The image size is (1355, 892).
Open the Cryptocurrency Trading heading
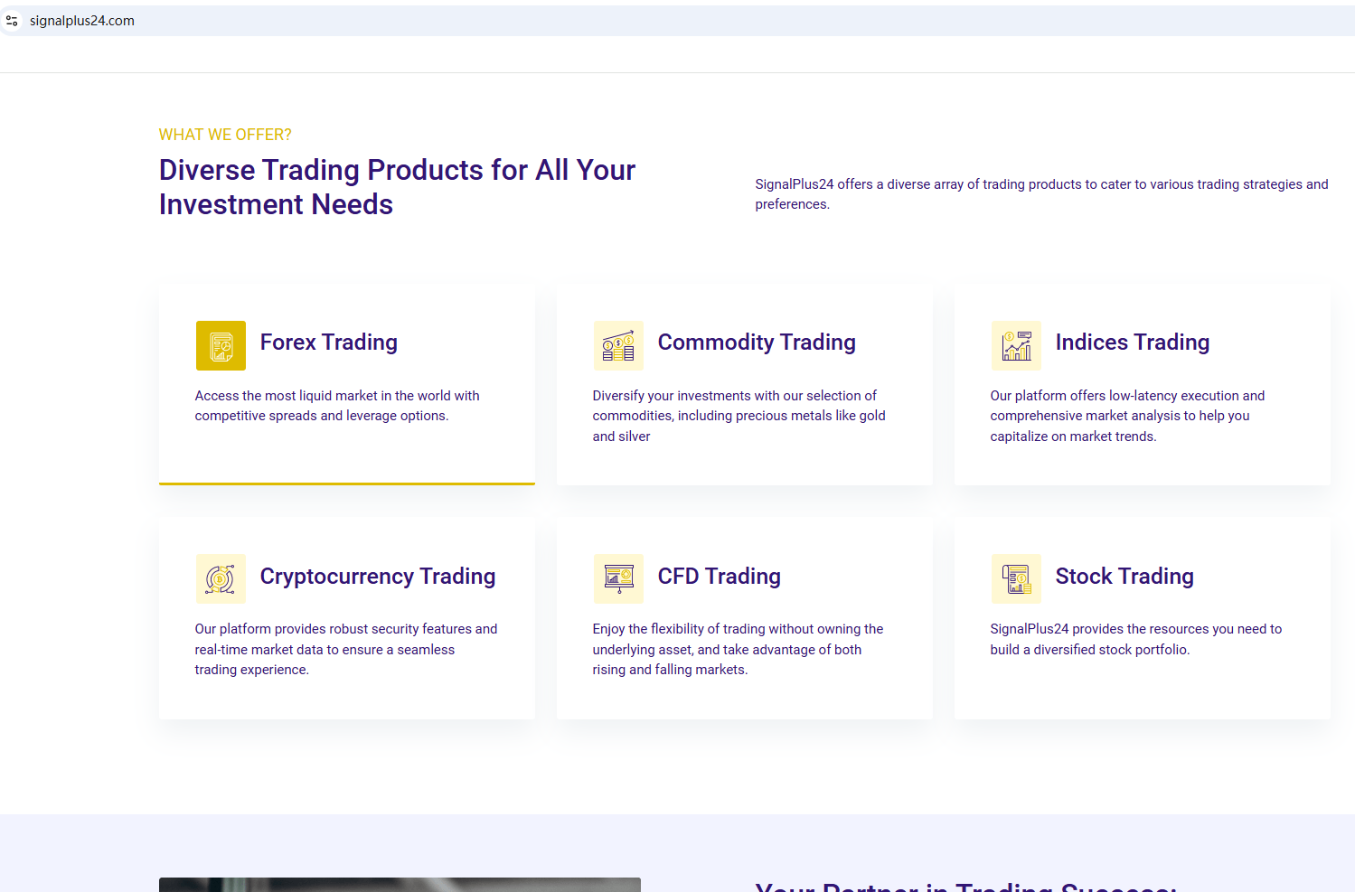point(377,577)
